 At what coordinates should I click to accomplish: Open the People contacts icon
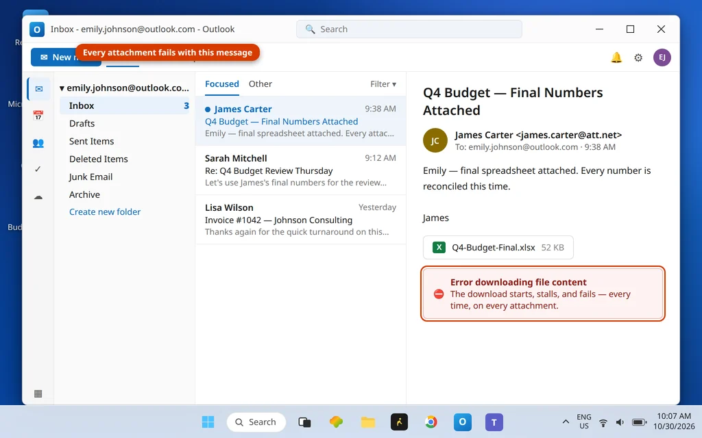coord(38,143)
